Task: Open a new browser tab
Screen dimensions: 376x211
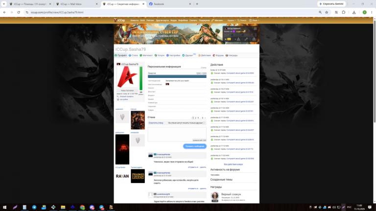Action: (197, 4)
